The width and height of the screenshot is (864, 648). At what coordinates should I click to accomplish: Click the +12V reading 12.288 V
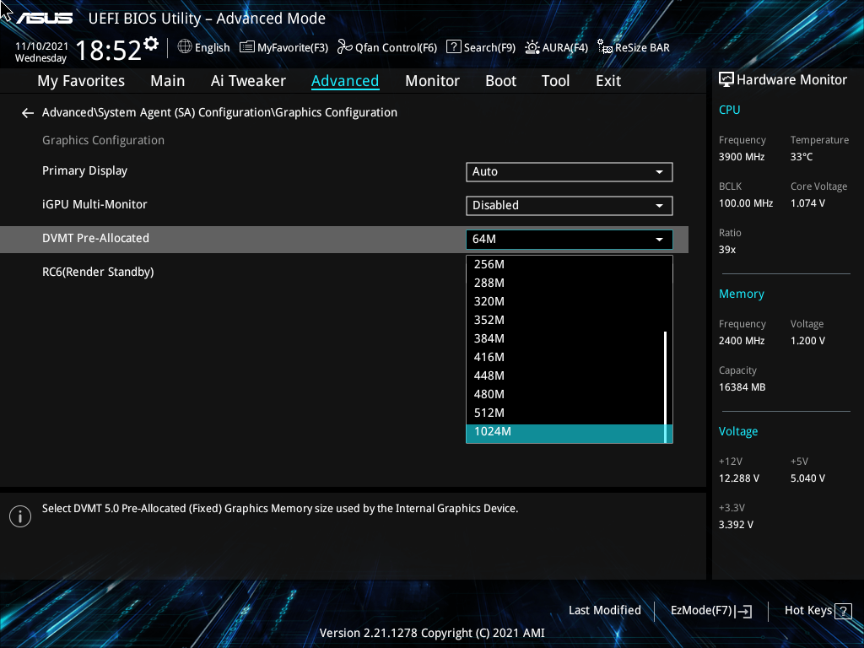pyautogui.click(x=739, y=478)
